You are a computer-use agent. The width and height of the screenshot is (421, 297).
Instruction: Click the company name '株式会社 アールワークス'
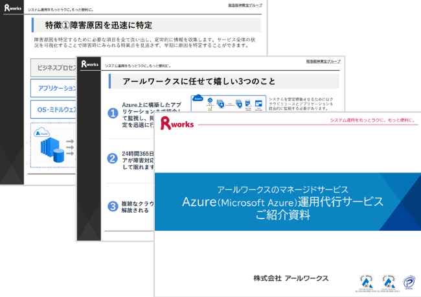click(x=291, y=278)
